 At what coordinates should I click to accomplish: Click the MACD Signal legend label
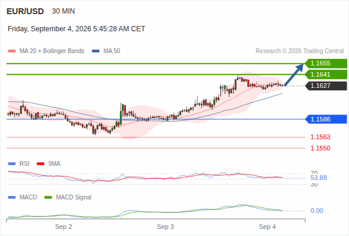coord(74,198)
